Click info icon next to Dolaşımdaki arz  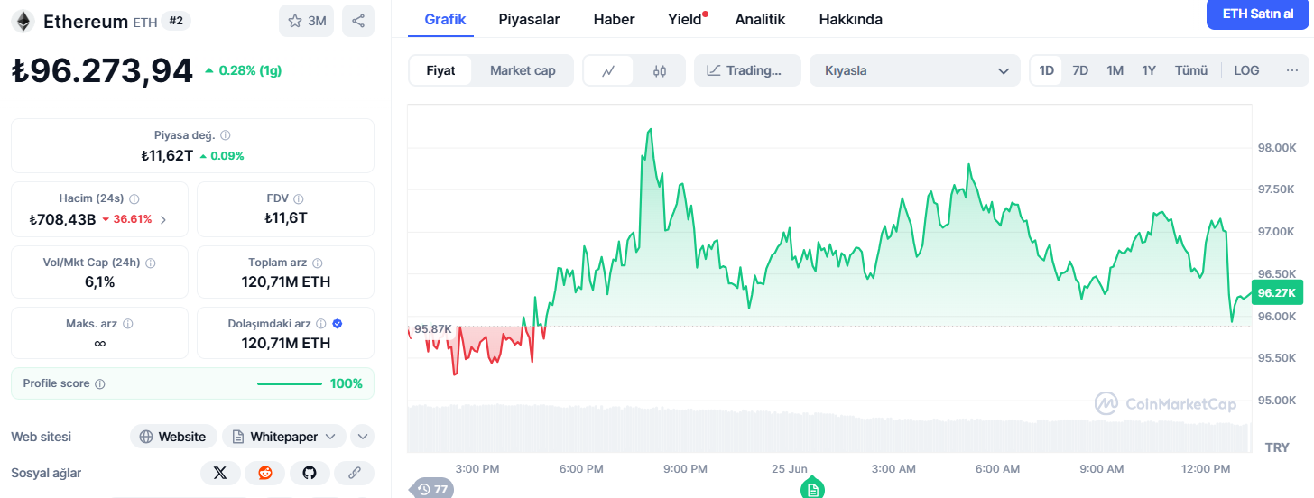click(x=321, y=324)
